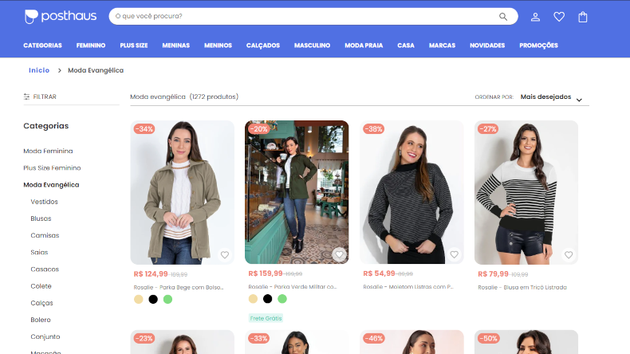Select black swatch for Parka Bege
This screenshot has width=630, height=354.
click(153, 299)
